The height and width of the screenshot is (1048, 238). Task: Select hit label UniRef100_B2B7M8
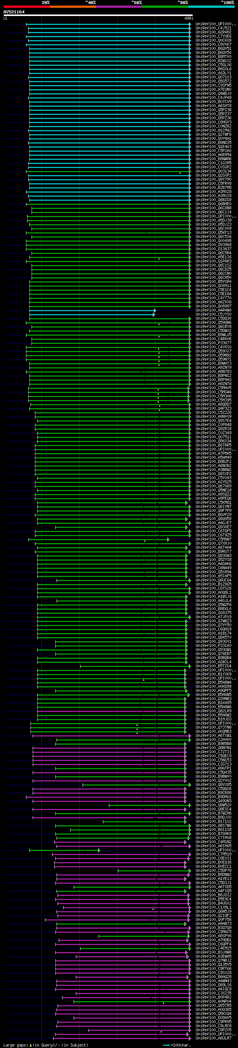(x=213, y=187)
